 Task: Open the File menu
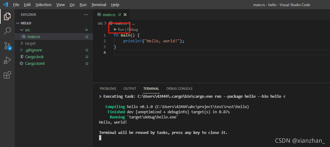point(16,5)
